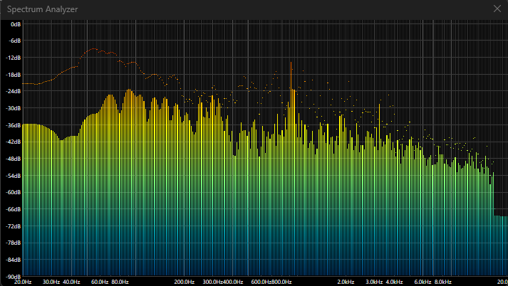This screenshot has width=508, height=286.
Task: Select the -48dB axis label
Action: [15, 159]
